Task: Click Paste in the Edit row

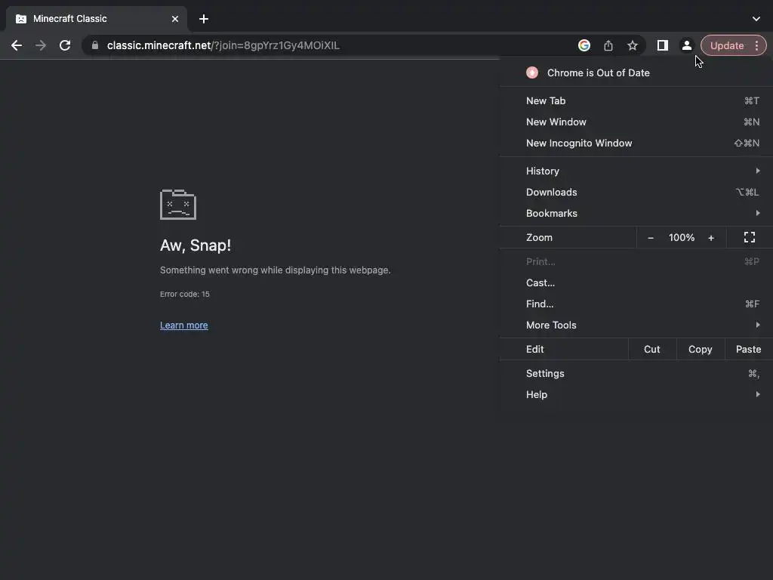Action: (748, 349)
